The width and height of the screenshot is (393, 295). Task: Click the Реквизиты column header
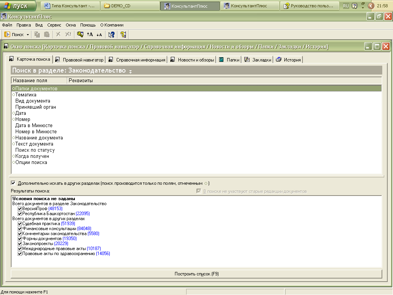224,81
